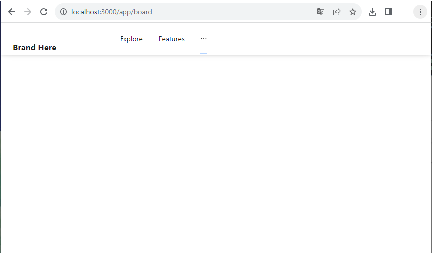The width and height of the screenshot is (432, 255).
Task: Share this page icon
Action: click(337, 12)
